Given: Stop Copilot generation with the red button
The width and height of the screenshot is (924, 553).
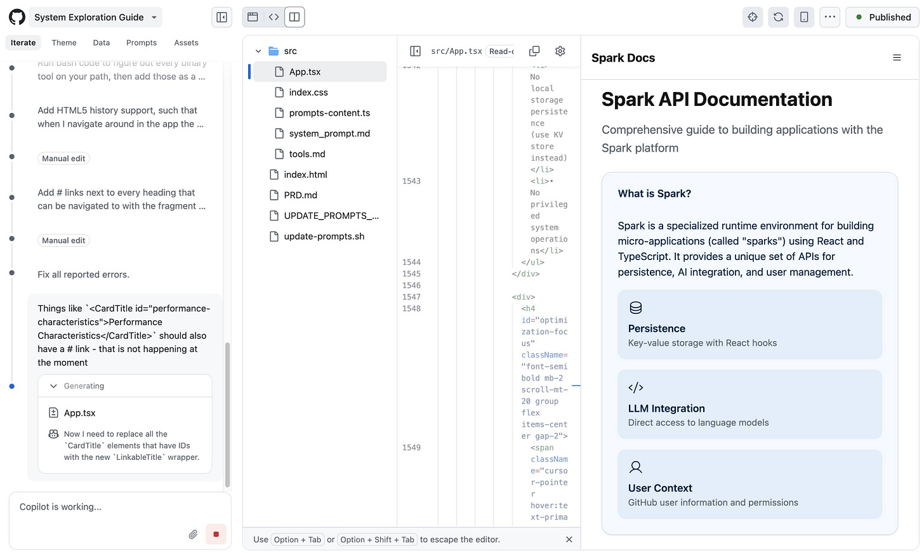Looking at the screenshot, I should click(x=215, y=534).
